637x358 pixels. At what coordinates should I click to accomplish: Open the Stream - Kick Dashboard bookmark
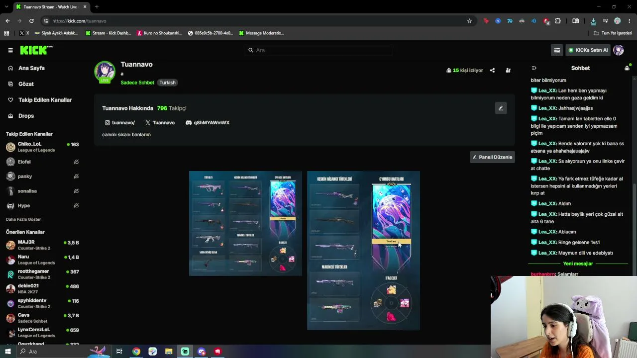(108, 33)
